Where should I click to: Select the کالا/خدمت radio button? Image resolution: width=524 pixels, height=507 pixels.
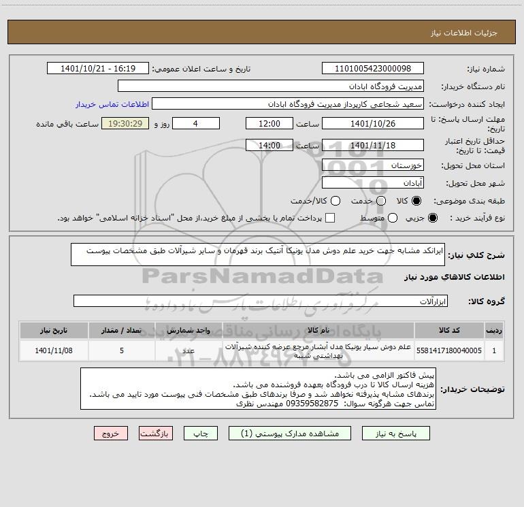click(335, 201)
